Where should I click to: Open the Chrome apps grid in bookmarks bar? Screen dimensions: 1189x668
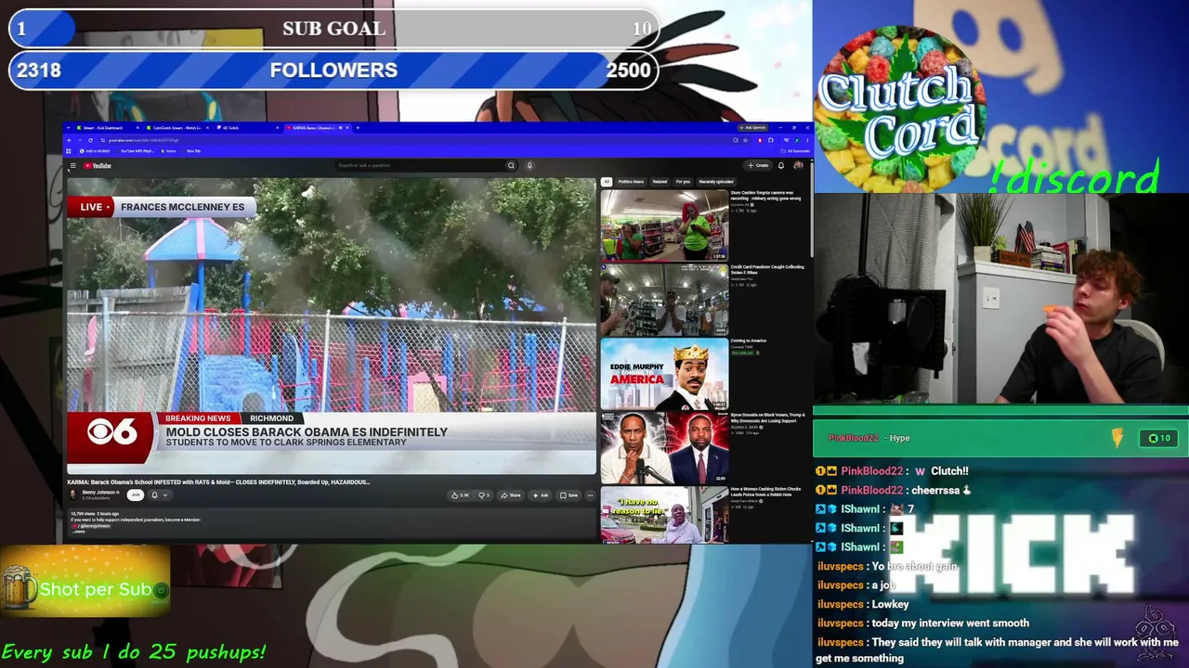[69, 151]
